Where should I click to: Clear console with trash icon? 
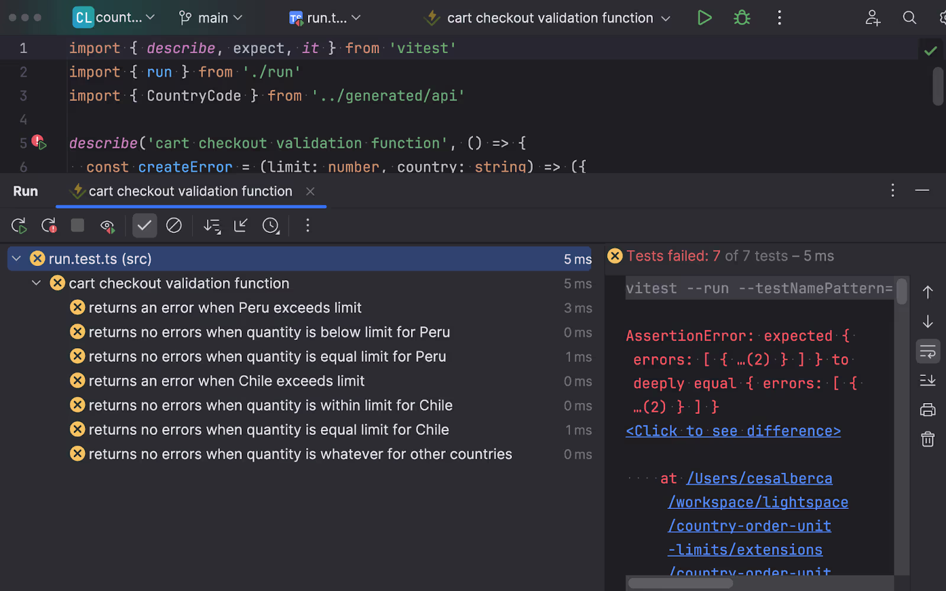[x=928, y=439]
